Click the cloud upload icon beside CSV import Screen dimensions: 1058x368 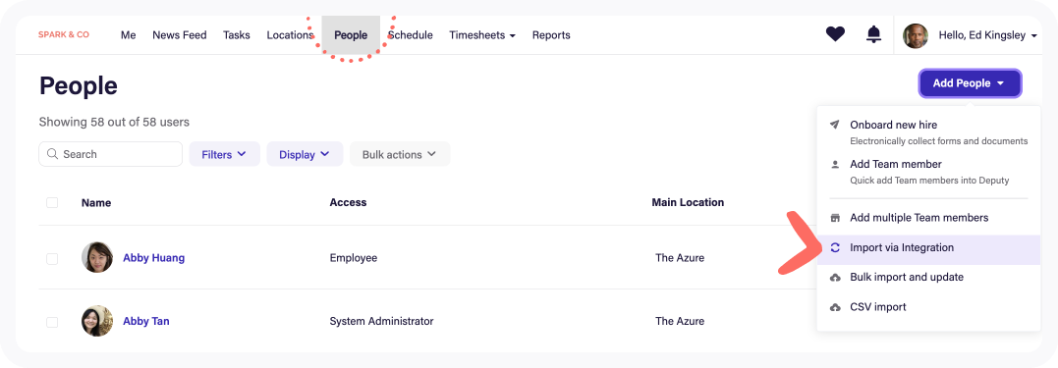[x=835, y=306]
